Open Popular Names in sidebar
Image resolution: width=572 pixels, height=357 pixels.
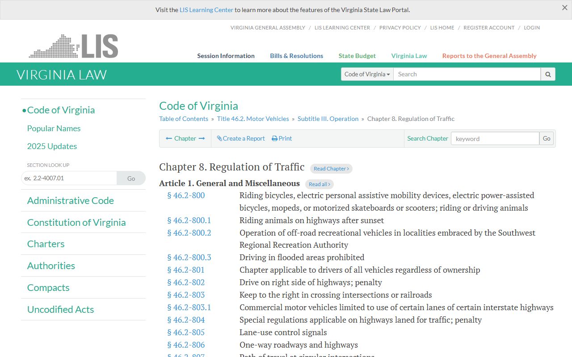coord(54,128)
